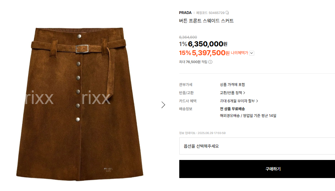Screen dimensions: 335x191
Task: Show next product image arrow
Action: click(163, 105)
